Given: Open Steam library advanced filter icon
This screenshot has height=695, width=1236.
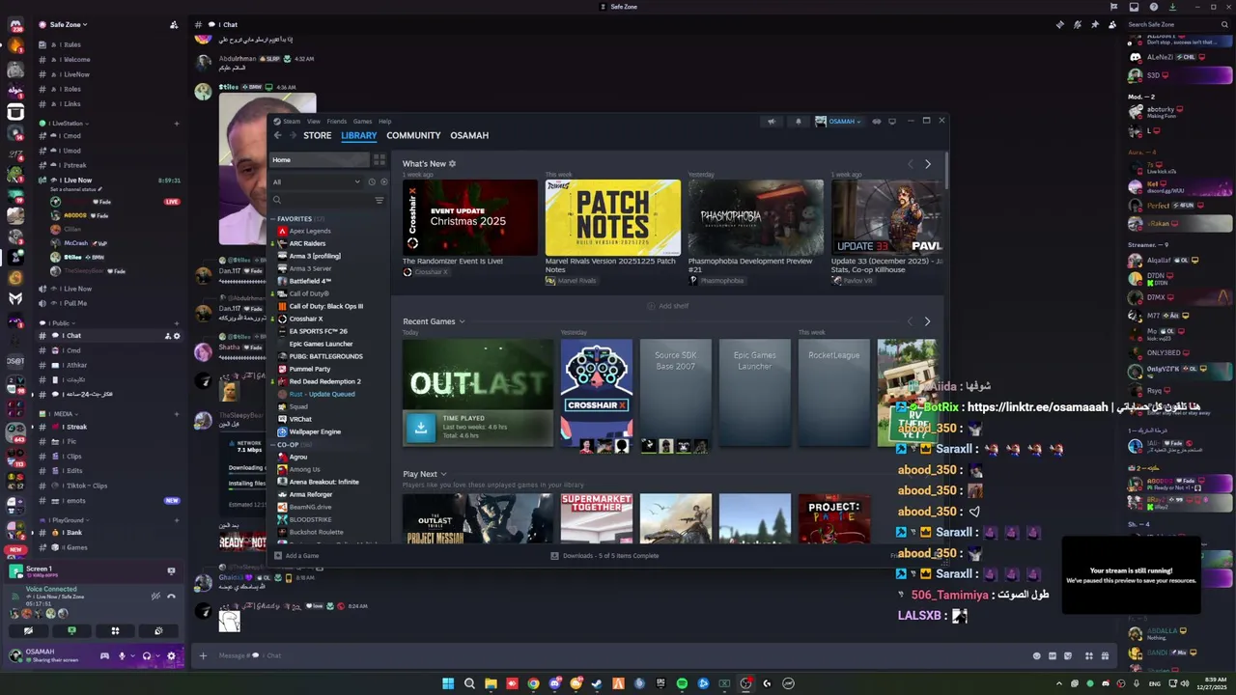Looking at the screenshot, I should [x=379, y=200].
